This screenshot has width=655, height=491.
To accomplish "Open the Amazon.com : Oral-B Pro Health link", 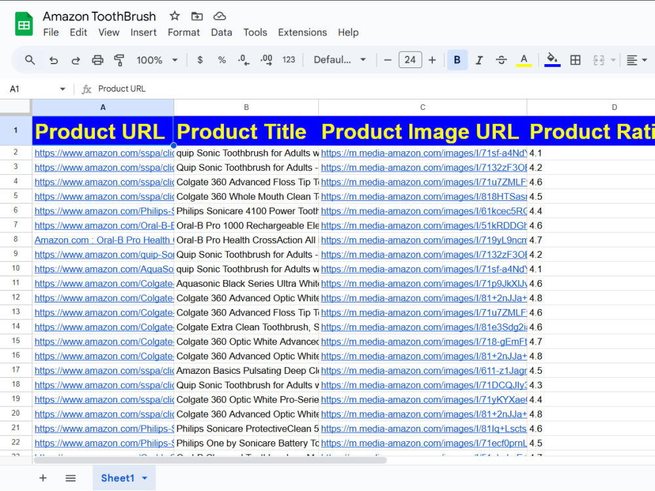I will [103, 240].
